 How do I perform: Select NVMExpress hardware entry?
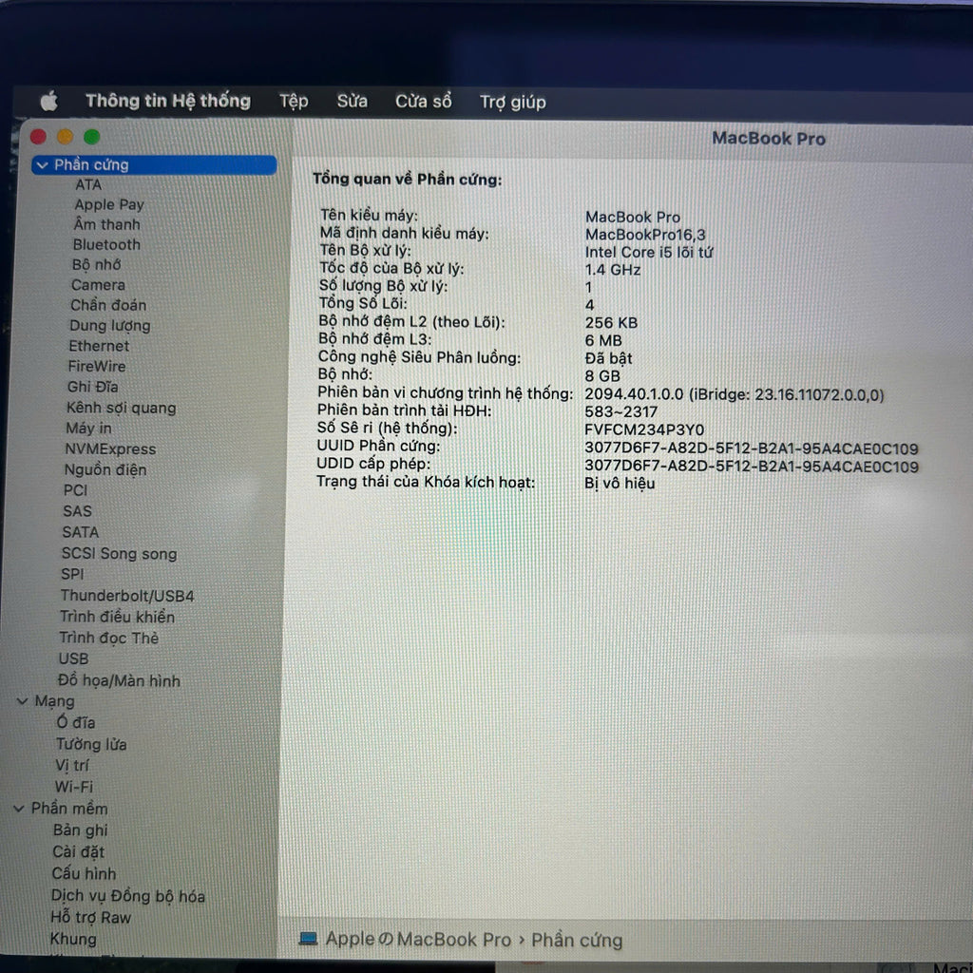tap(110, 448)
